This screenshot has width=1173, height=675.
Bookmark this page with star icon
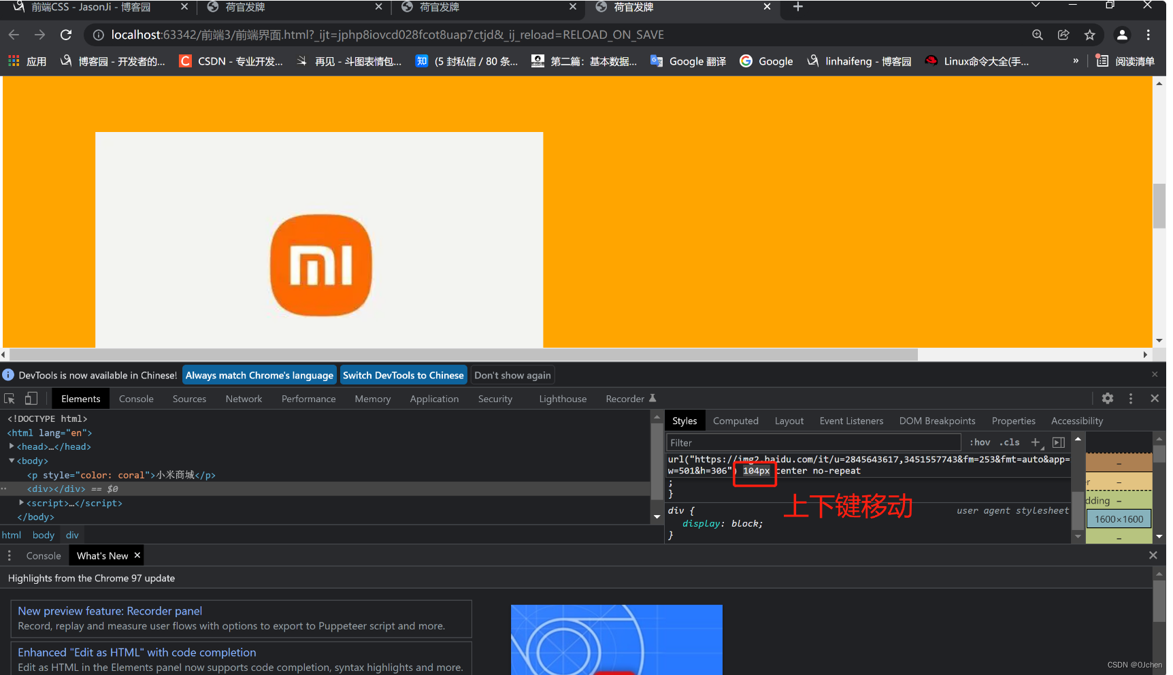[1089, 35]
